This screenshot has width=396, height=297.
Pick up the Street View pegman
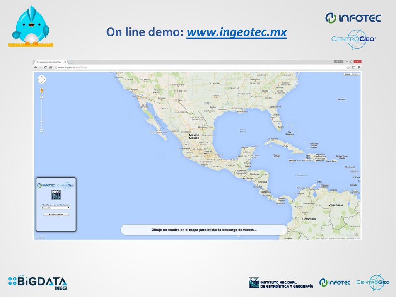coord(42,90)
